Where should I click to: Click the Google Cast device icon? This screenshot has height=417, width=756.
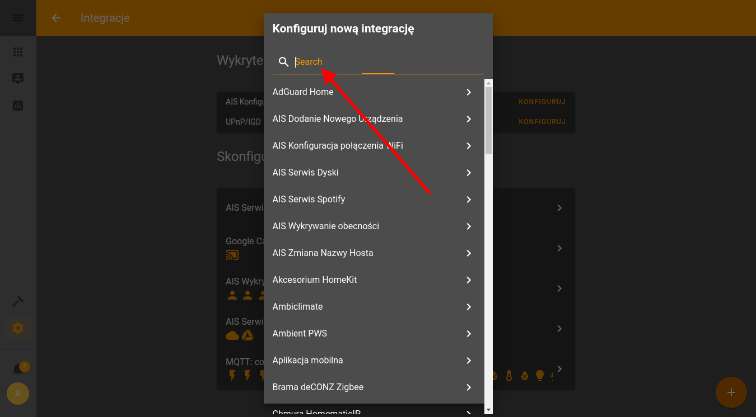click(232, 255)
